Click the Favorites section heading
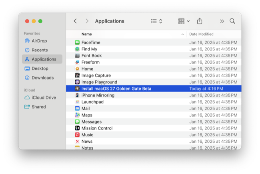Image resolution: width=260 pixels, height=174 pixels. coord(32,33)
